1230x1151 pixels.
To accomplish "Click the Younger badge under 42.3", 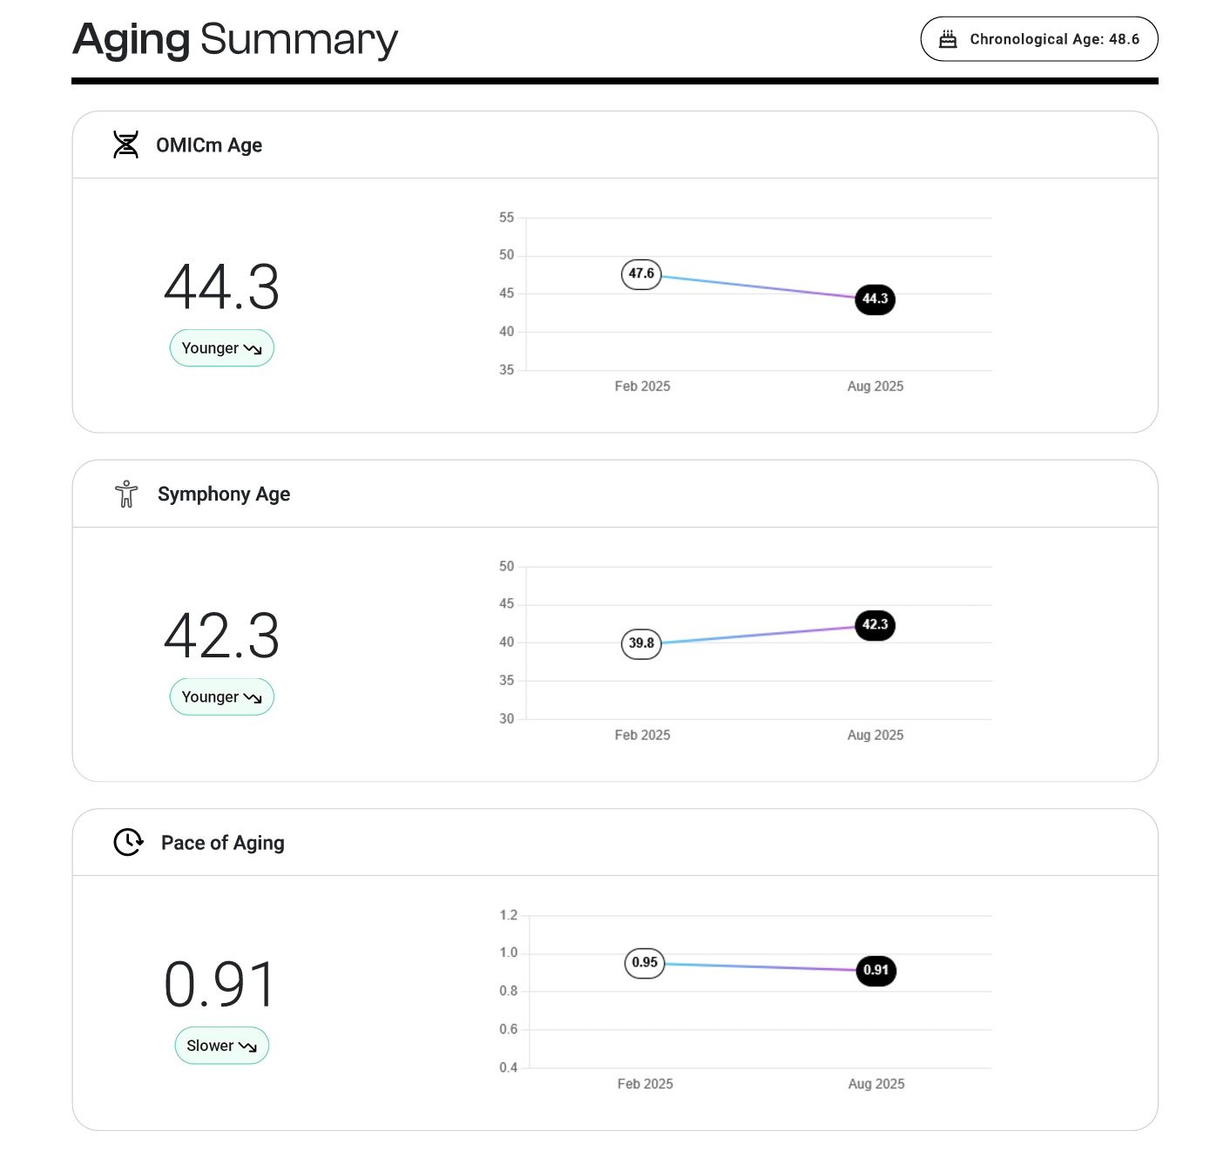I will [x=222, y=697].
